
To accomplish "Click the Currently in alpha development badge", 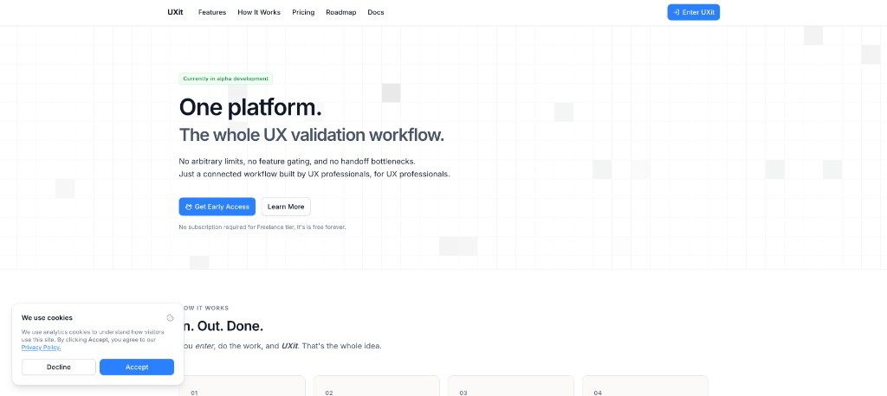I will coord(226,79).
